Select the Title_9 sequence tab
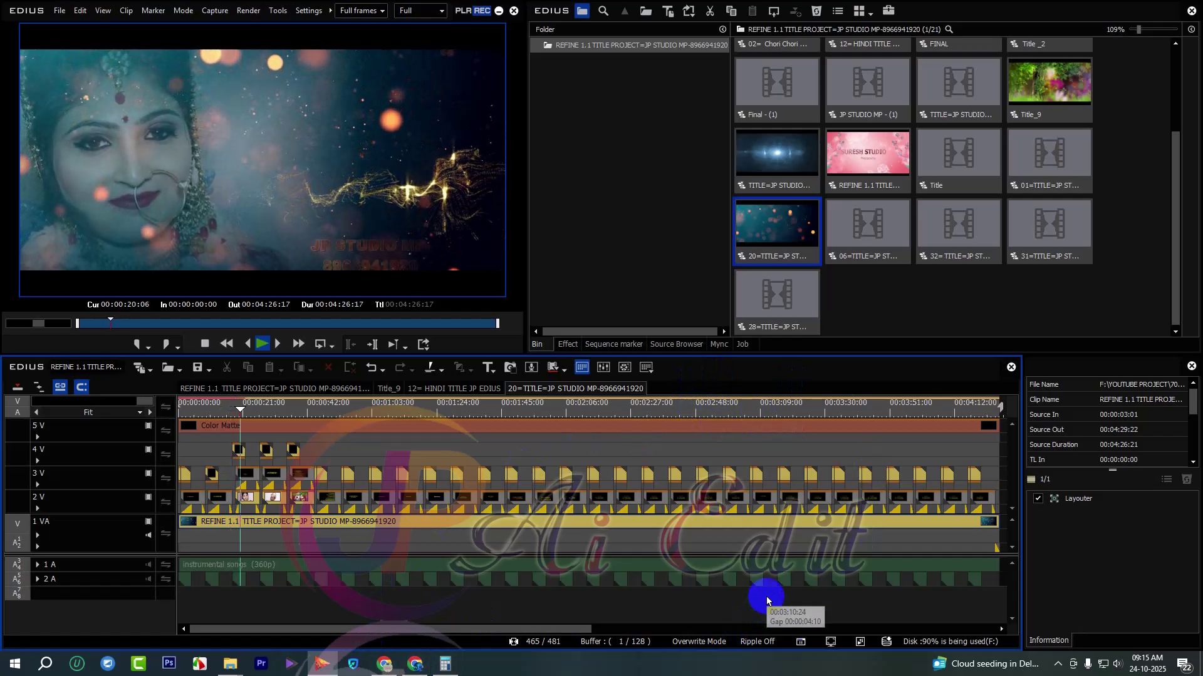Viewport: 1203px width, 676px height. coord(388,389)
